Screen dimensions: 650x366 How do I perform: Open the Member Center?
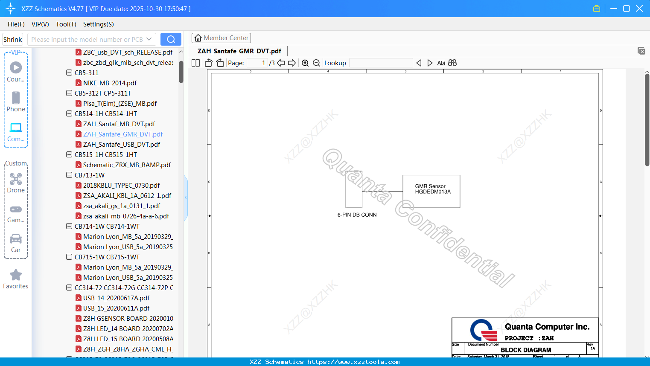click(x=221, y=38)
